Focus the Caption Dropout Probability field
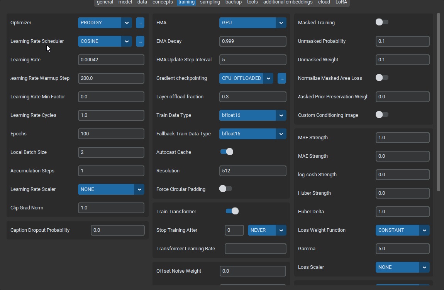This screenshot has width=444, height=290. 117,230
